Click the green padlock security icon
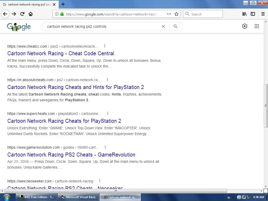 coord(62,14)
